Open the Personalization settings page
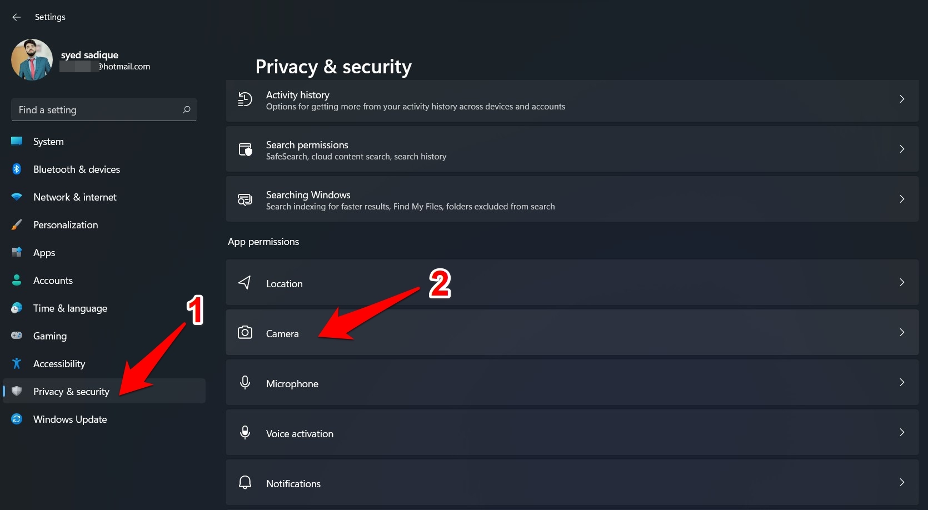The height and width of the screenshot is (510, 928). 65,224
